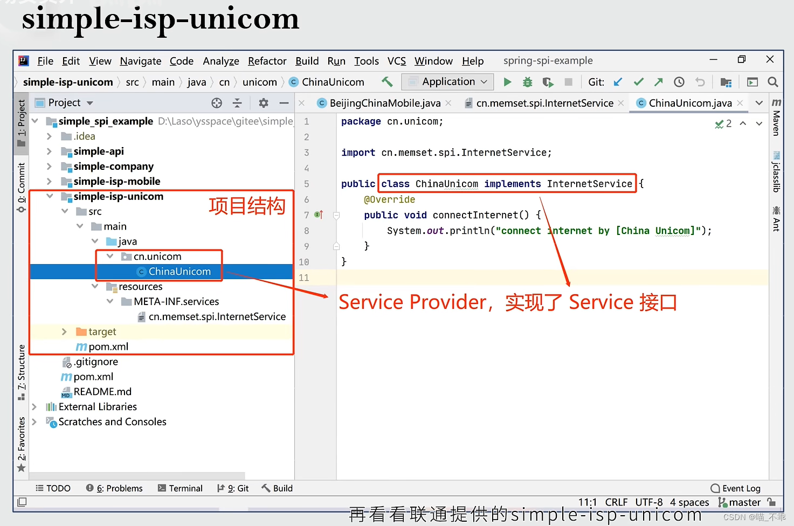794x526 pixels.
Task: Click the Stop square icon
Action: [568, 82]
